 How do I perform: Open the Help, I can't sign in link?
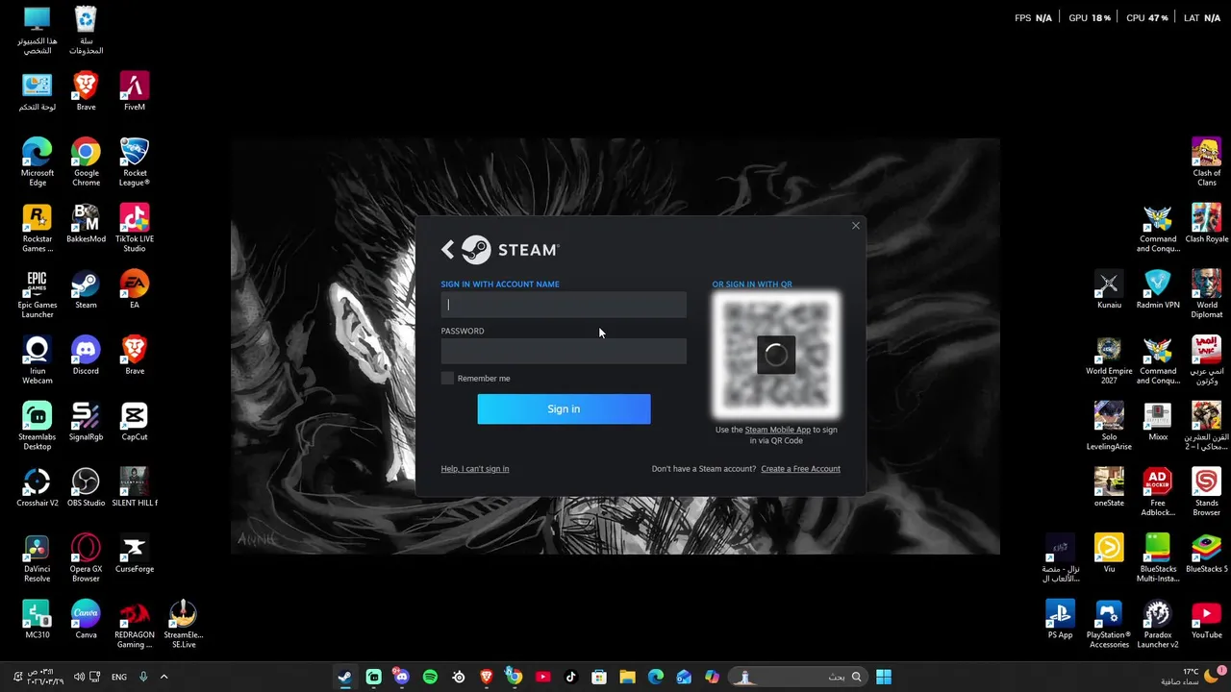[x=475, y=469]
